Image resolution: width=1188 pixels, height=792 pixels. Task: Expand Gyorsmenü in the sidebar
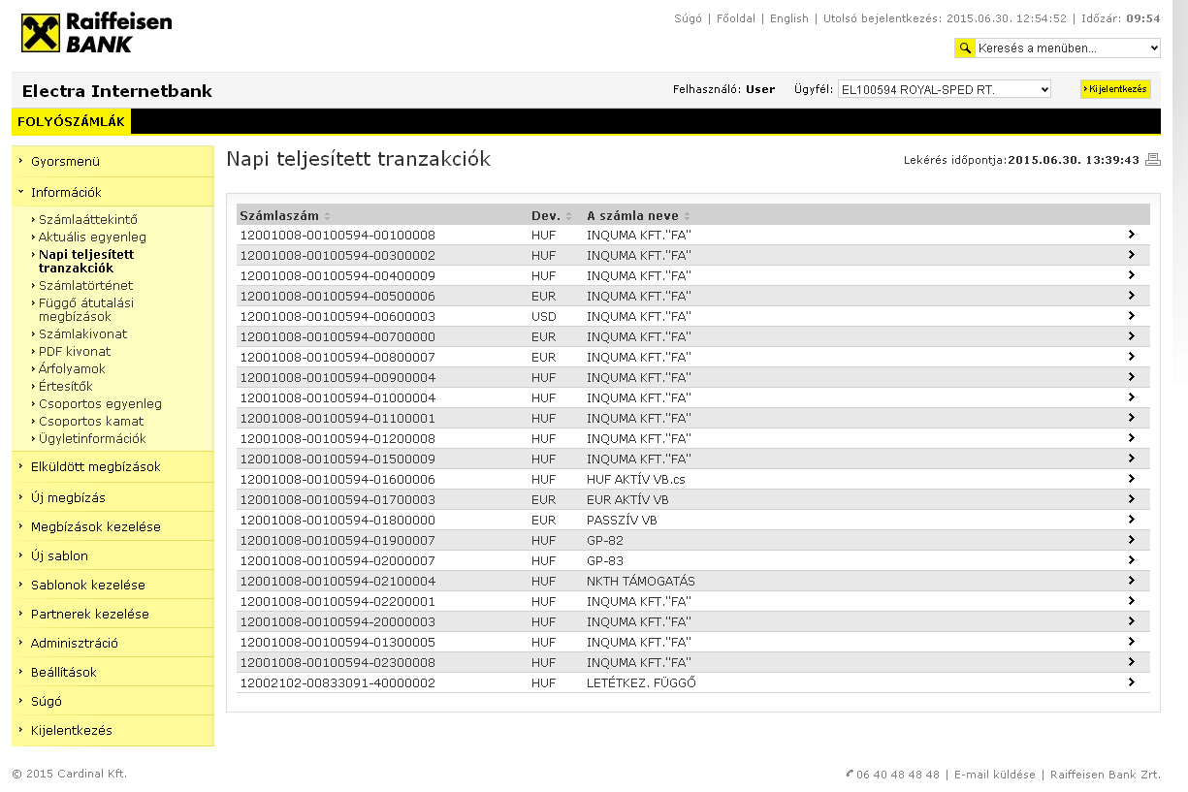pos(112,161)
